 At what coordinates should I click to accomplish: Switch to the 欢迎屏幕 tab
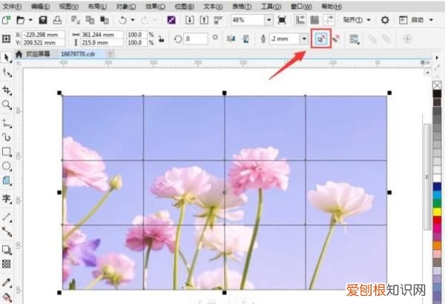click(38, 53)
